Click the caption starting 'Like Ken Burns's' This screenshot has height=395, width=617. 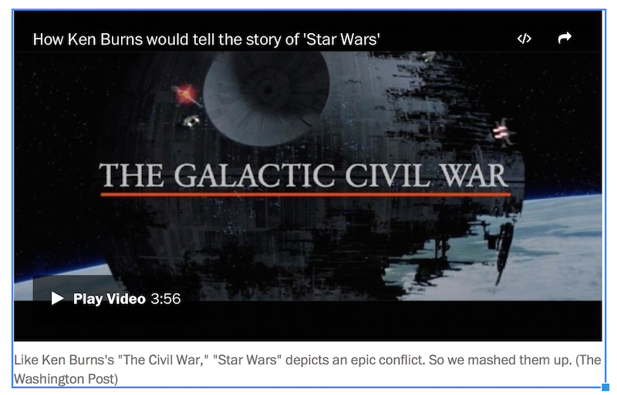[307, 369]
